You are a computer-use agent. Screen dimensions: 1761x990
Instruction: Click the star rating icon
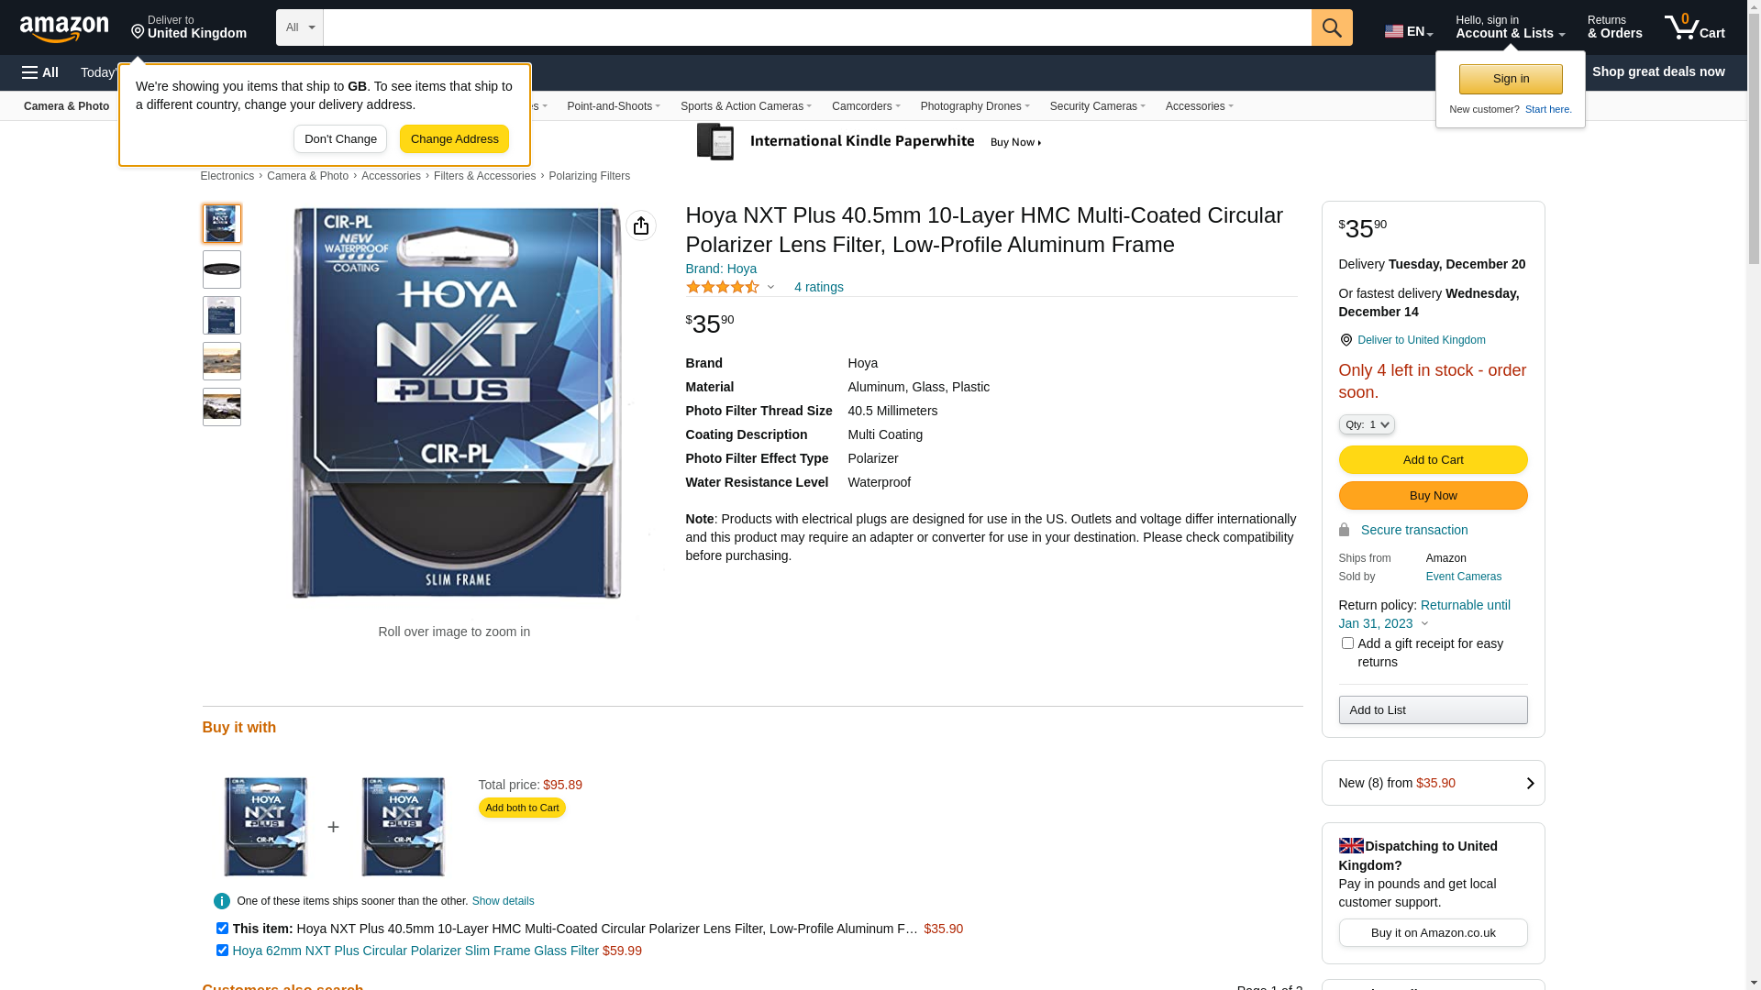coord(723,287)
